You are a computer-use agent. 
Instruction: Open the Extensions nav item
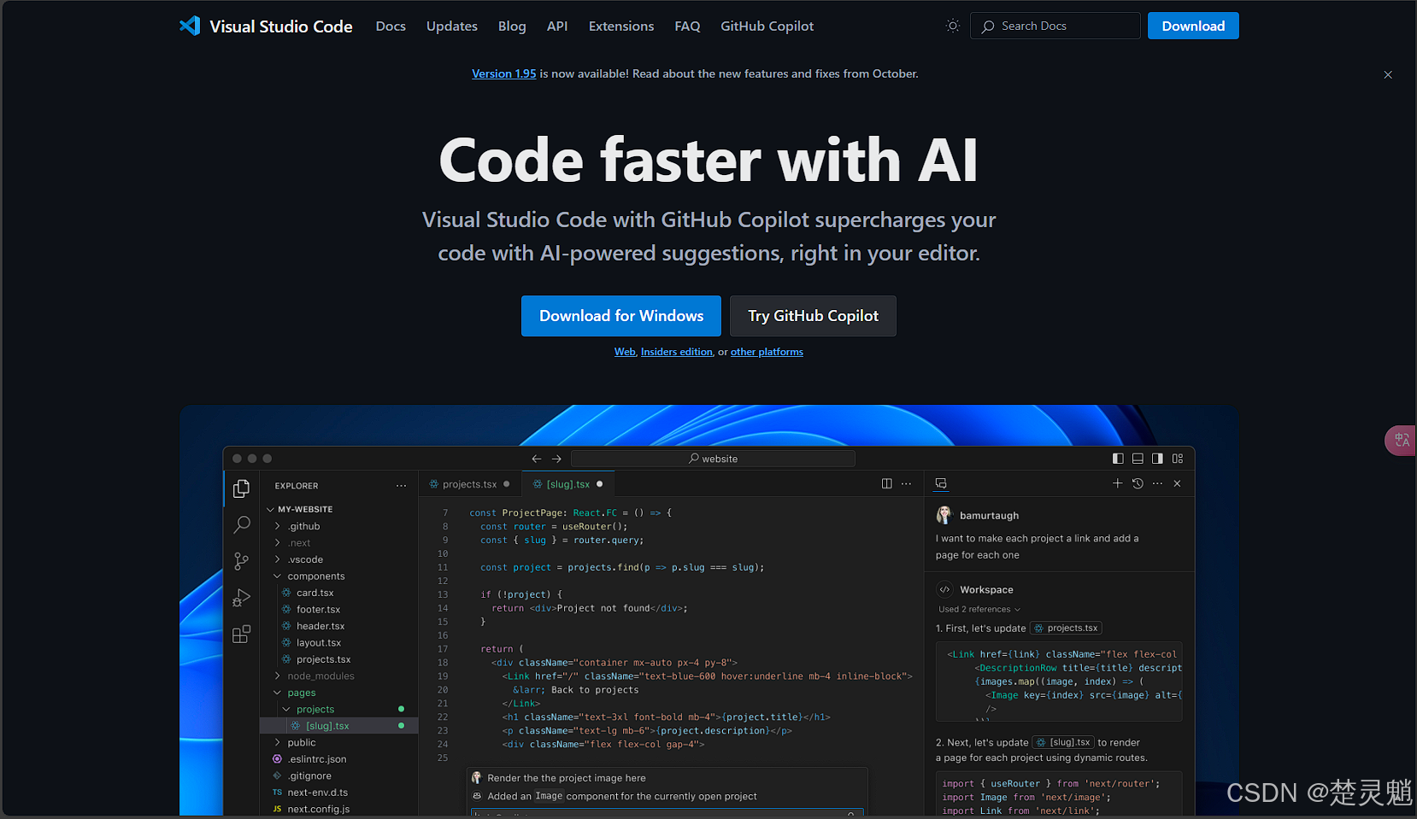tap(621, 26)
